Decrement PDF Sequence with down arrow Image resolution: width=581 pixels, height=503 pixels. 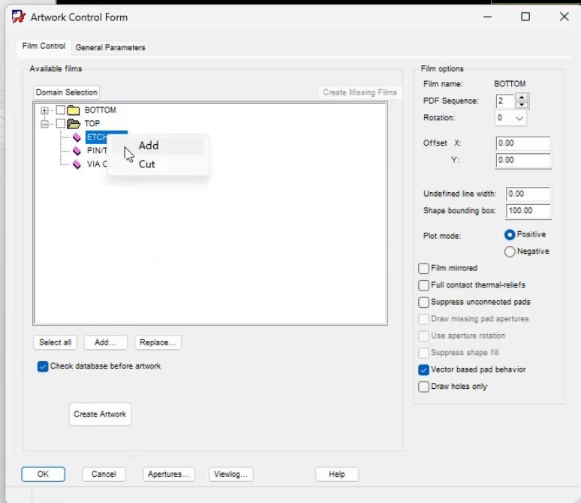point(522,105)
